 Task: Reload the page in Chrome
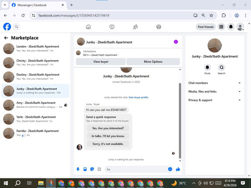coord(23,16)
